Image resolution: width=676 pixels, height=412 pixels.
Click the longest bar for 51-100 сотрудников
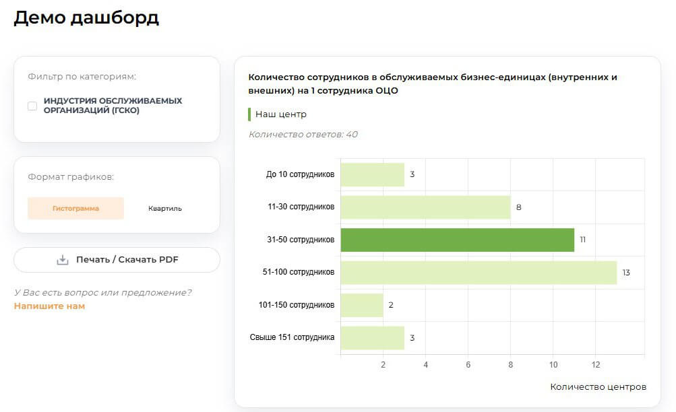click(x=479, y=272)
